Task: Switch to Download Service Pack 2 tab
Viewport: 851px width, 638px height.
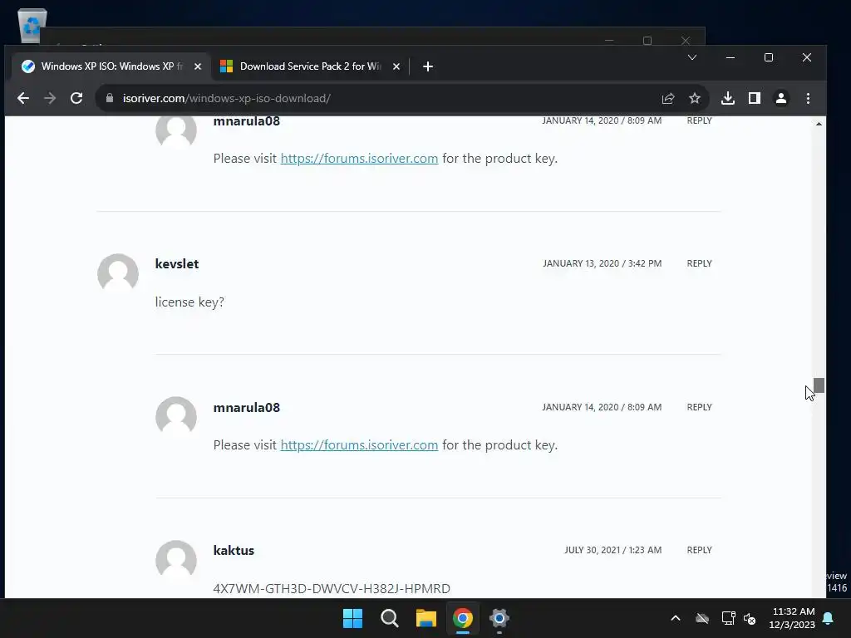Action: (309, 66)
